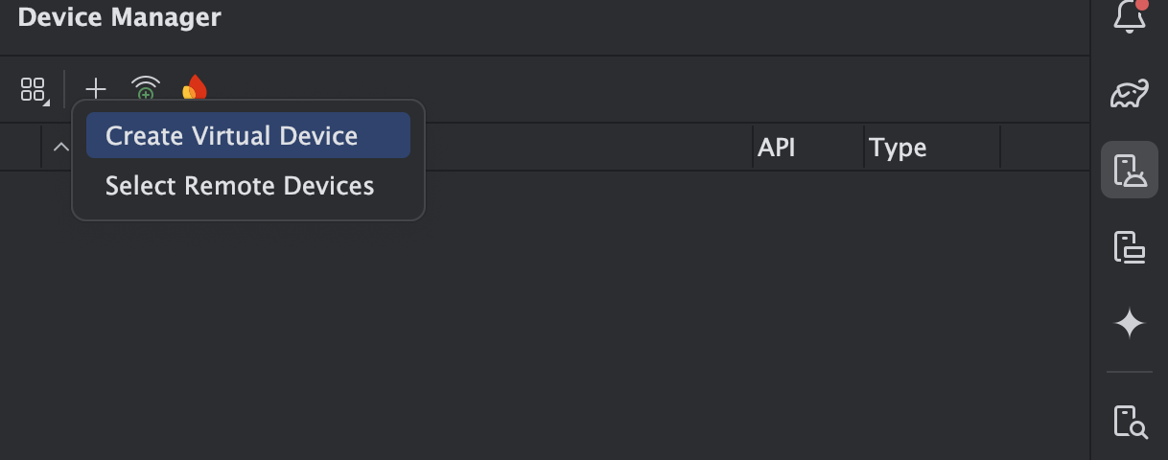Image resolution: width=1168 pixels, height=460 pixels.
Task: Click the plus add device button
Action: coord(96,89)
